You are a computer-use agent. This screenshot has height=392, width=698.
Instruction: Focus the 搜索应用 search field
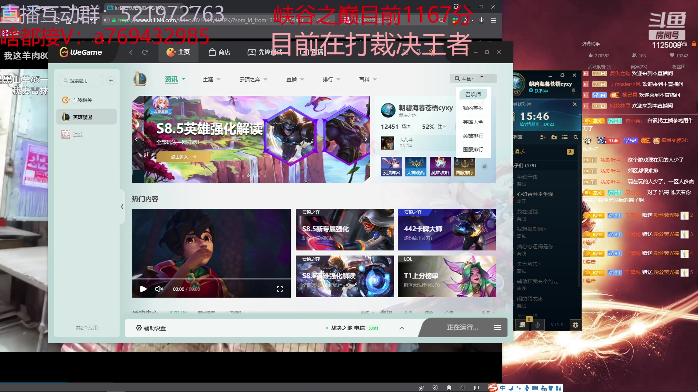point(81,81)
